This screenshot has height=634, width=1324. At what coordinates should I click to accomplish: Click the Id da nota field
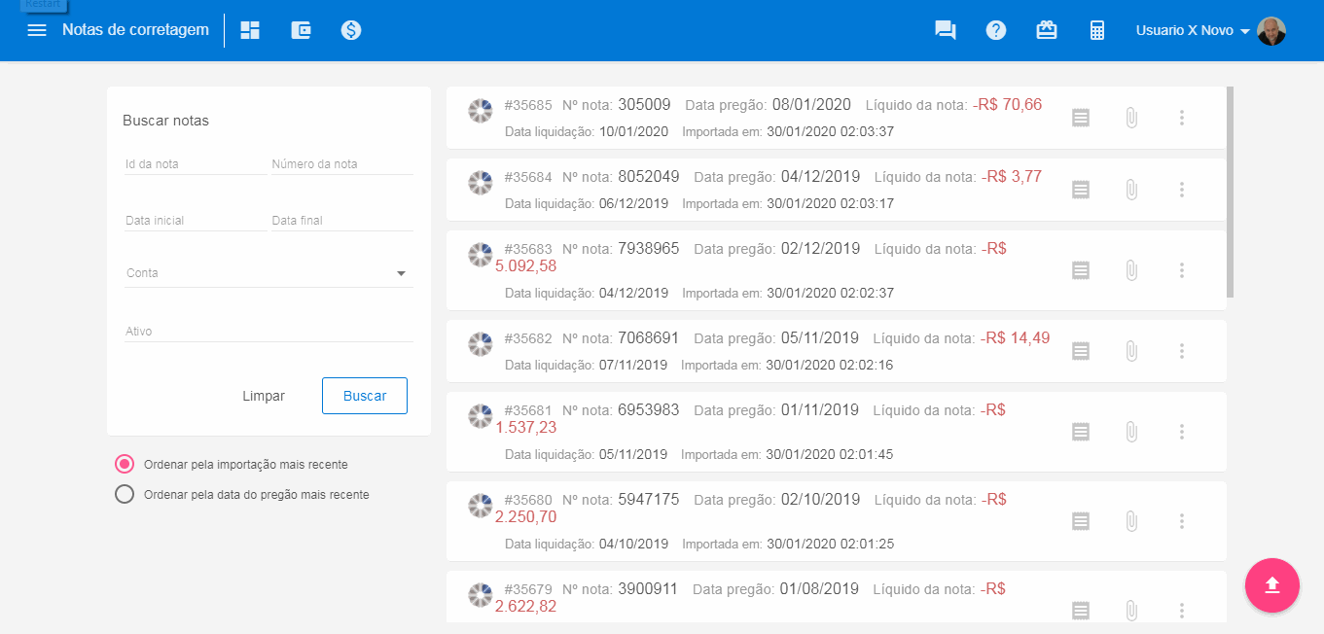click(x=195, y=164)
